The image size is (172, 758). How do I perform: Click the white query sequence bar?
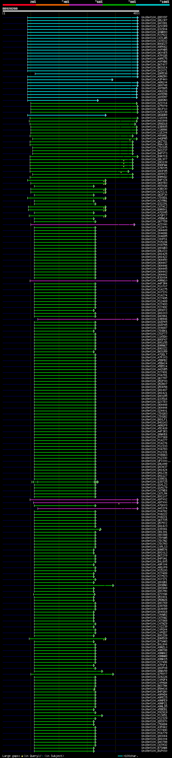[71, 11]
